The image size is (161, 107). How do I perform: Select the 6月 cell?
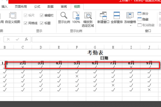(95, 63)
